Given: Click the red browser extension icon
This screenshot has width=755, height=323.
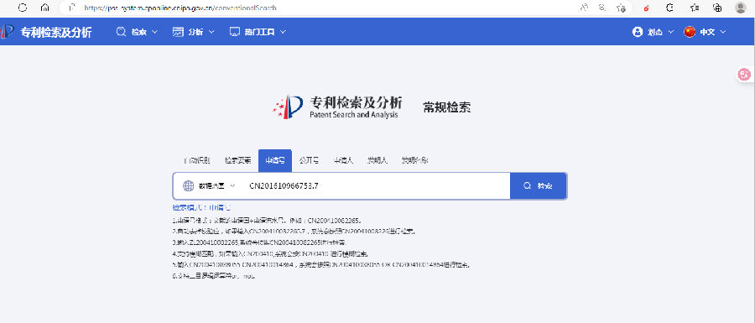Looking at the screenshot, I should tap(646, 8).
